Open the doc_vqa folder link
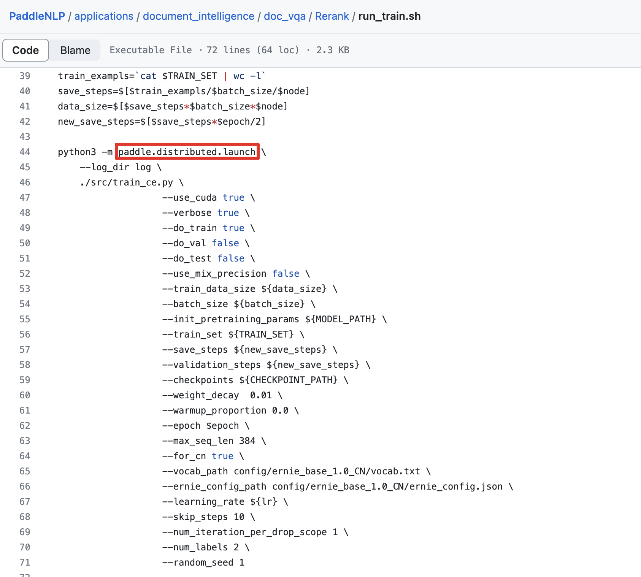The image size is (641, 577). point(284,16)
